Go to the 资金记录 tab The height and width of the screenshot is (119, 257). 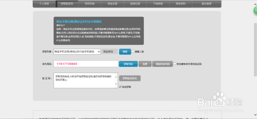pos(113,4)
